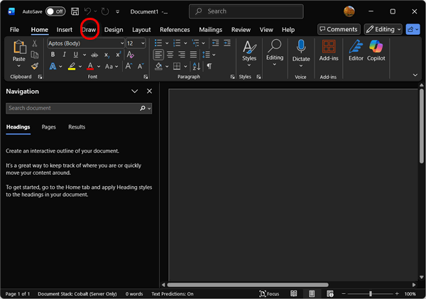
Task: Open the Styles gallery icon
Action: [x=249, y=47]
